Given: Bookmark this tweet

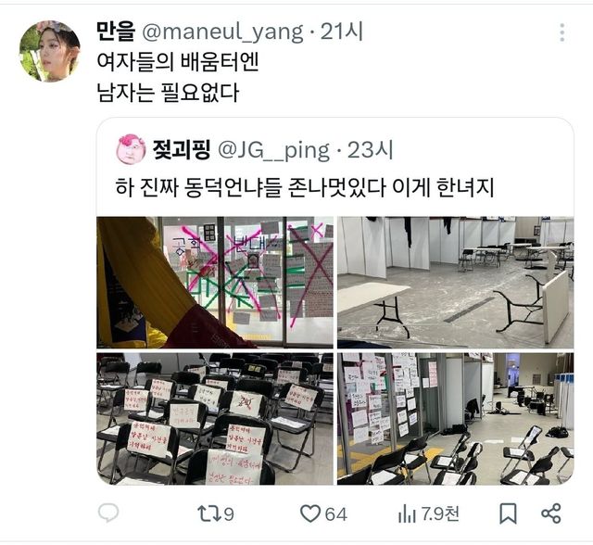Looking at the screenshot, I should coord(508,513).
